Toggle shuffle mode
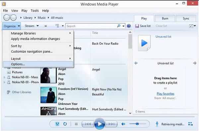 pyautogui.click(x=57, y=124)
